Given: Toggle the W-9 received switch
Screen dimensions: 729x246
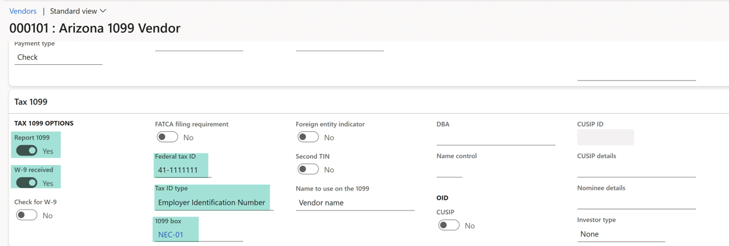Looking at the screenshot, I should coord(26,183).
